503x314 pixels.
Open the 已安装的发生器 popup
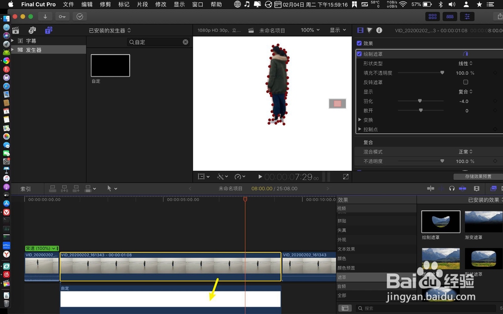pos(110,31)
